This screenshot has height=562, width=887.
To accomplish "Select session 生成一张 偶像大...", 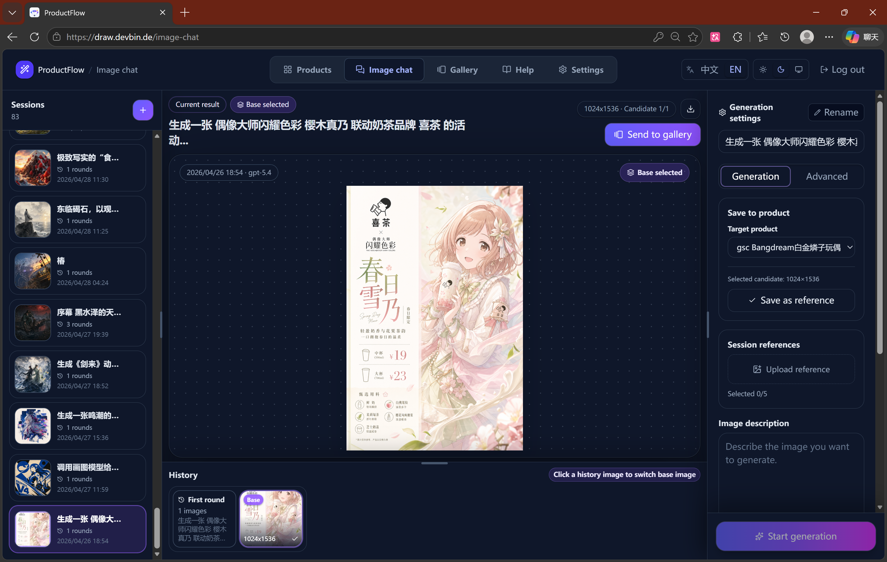I will point(77,529).
